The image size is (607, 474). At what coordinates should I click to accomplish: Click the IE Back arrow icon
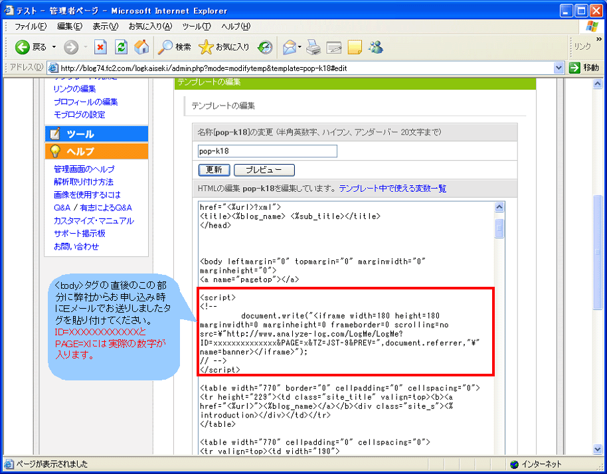(22, 47)
